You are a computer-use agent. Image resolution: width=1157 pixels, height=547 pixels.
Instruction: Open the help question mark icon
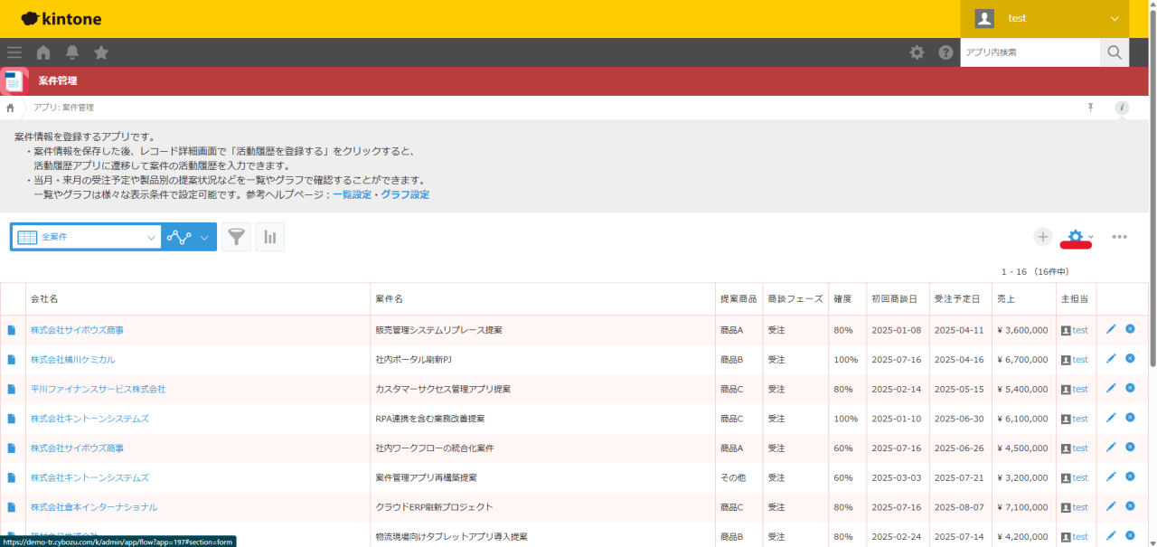point(945,52)
